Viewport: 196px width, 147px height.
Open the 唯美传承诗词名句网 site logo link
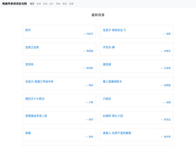click(x=14, y=4)
